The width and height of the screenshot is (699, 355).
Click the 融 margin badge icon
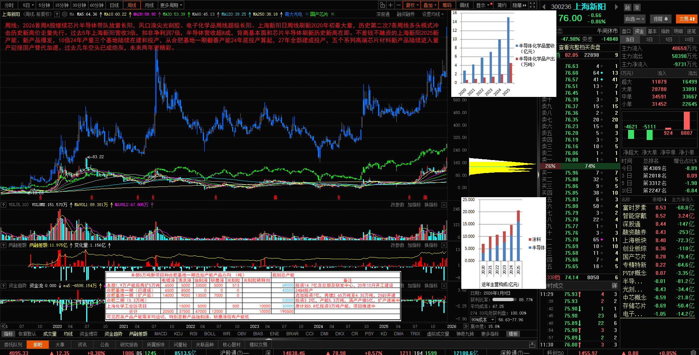click(628, 7)
